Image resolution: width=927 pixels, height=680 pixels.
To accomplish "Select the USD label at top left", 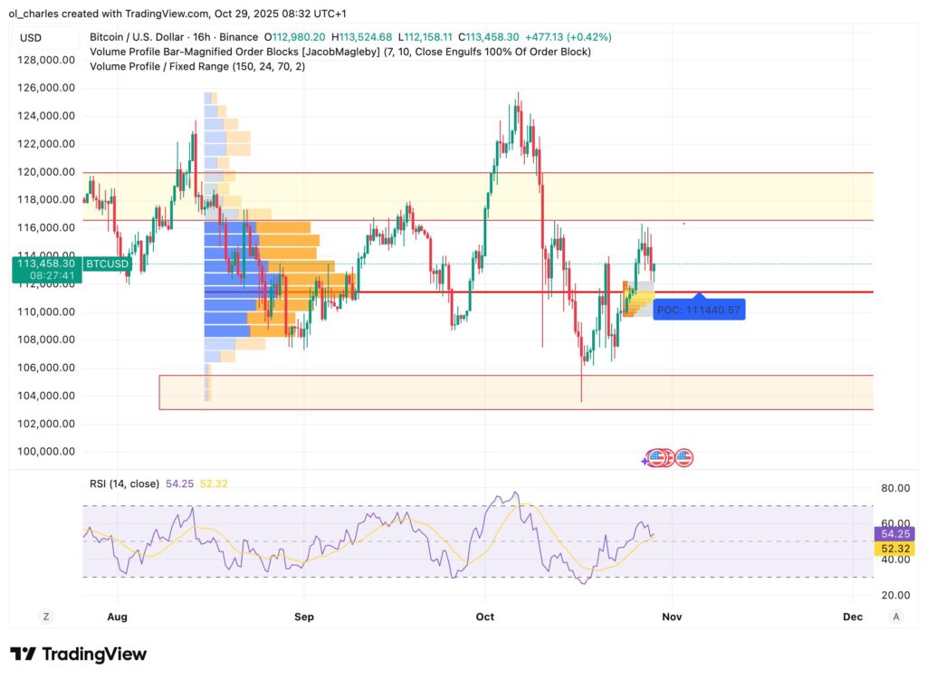I will (30, 38).
